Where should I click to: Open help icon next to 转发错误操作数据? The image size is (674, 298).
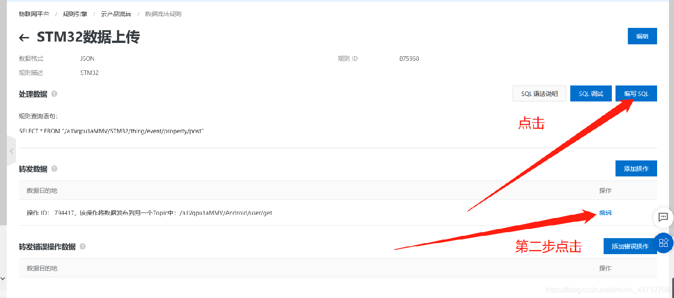(83, 246)
